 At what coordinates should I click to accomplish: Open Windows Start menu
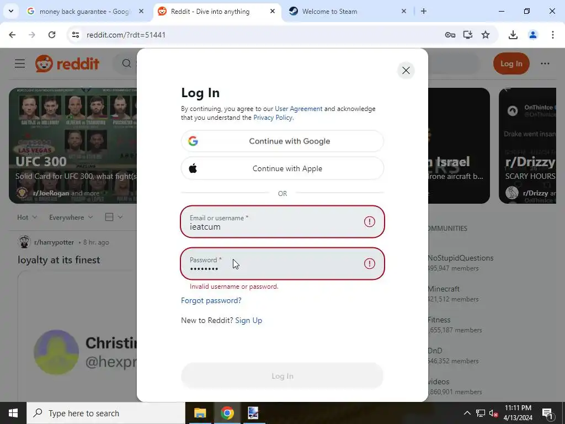tap(13, 413)
